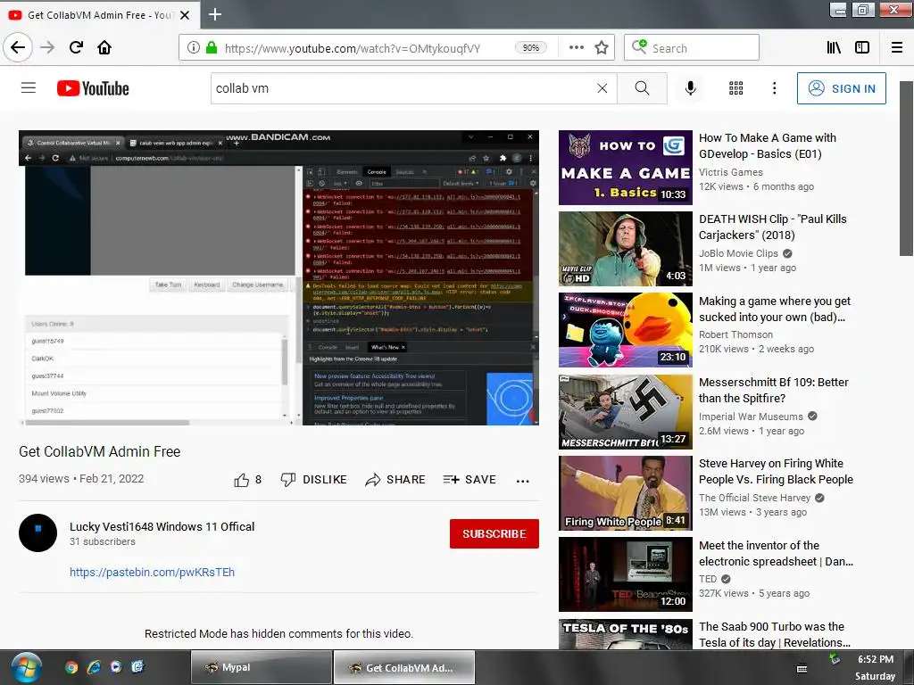Open YouTube settings three-dot menu
914x685 pixels.
pyautogui.click(x=774, y=88)
